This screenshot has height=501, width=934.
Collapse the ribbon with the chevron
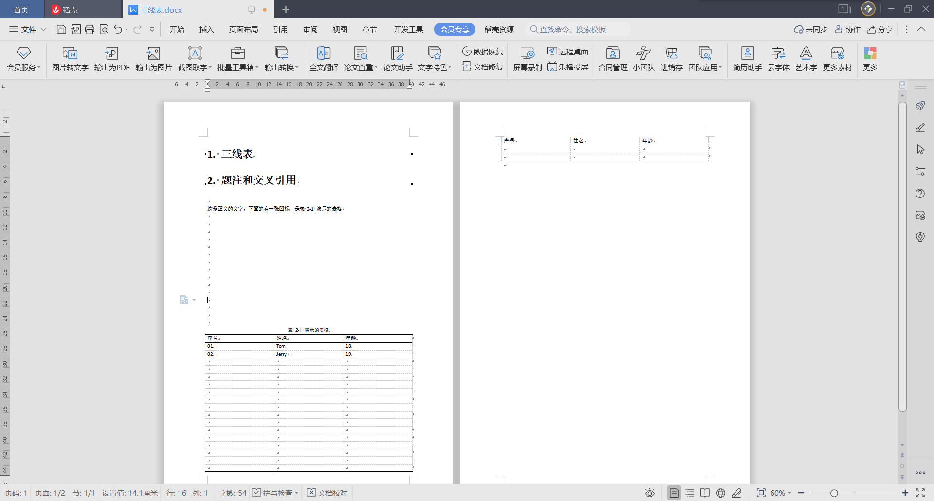pyautogui.click(x=921, y=29)
